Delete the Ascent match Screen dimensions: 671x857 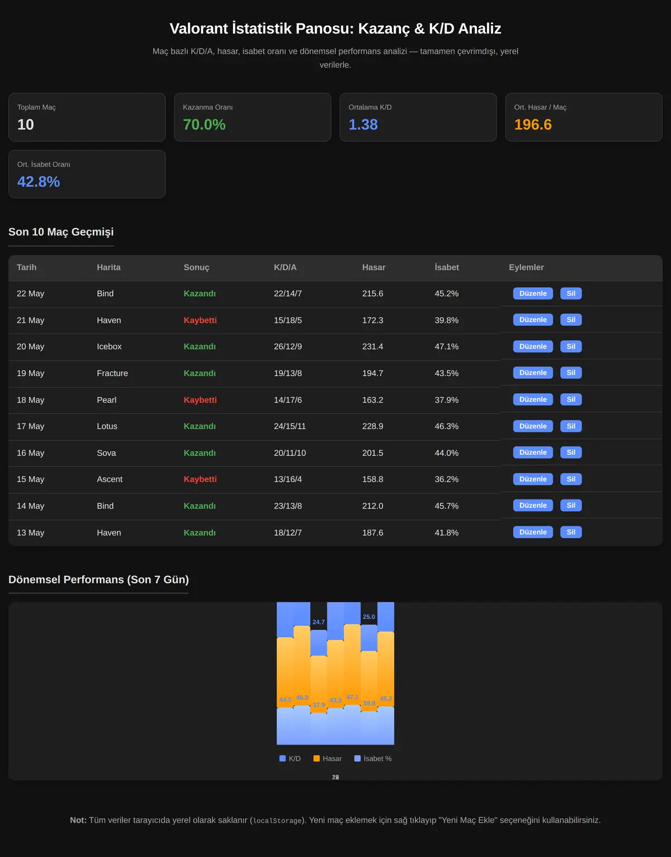tap(571, 479)
